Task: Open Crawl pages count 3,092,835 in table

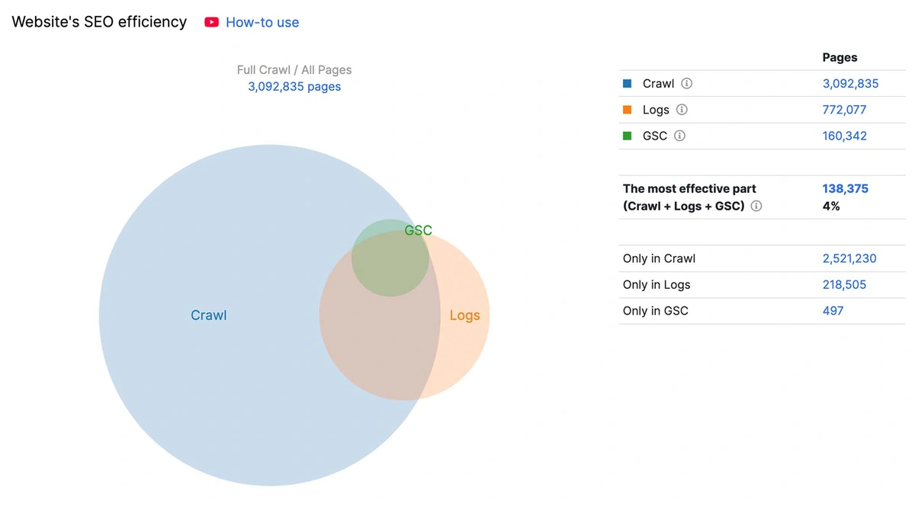Action: click(850, 84)
